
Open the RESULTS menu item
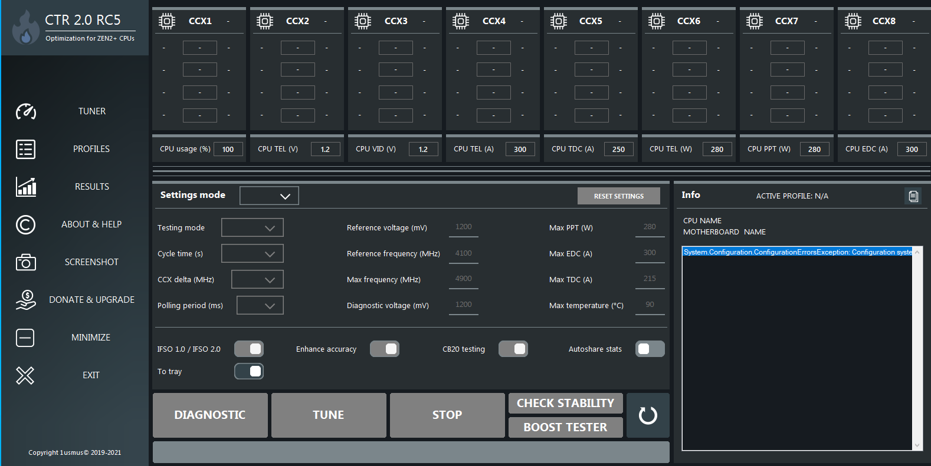pyautogui.click(x=92, y=187)
